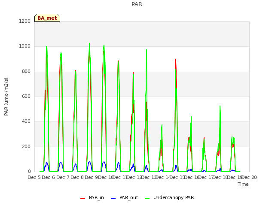Screen dimensions: 275x206
Task: Click the Dec 20 x-axis label
Action: pos(249,177)
